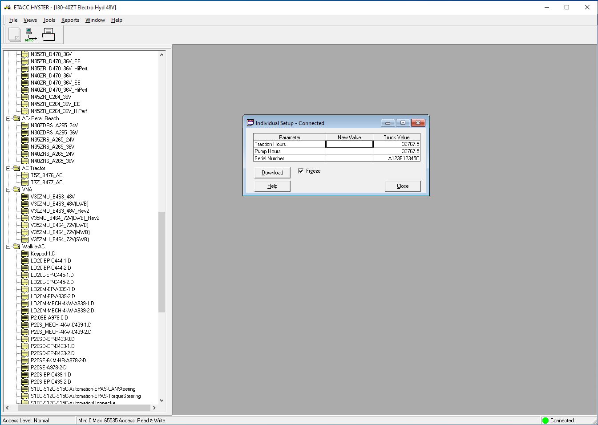Click the green Connected status indicator
Viewport: 598px width, 425px height.
tap(545, 420)
